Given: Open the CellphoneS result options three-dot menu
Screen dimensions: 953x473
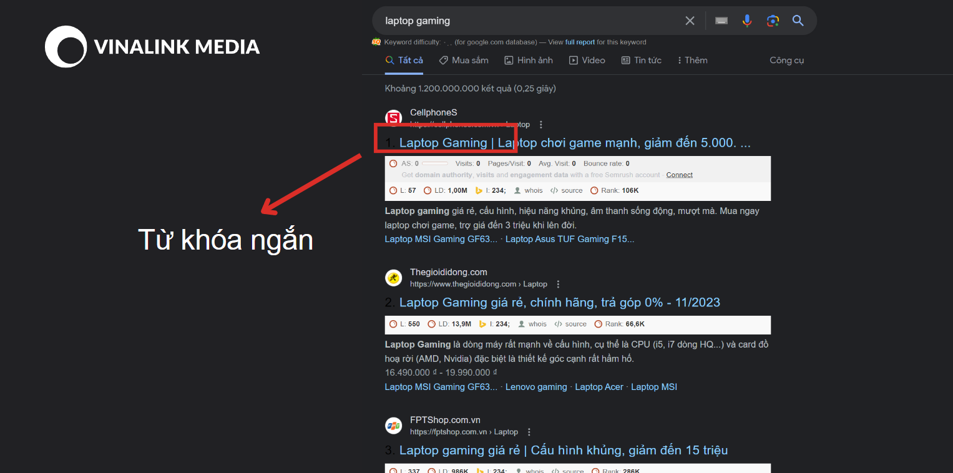Looking at the screenshot, I should click(541, 124).
